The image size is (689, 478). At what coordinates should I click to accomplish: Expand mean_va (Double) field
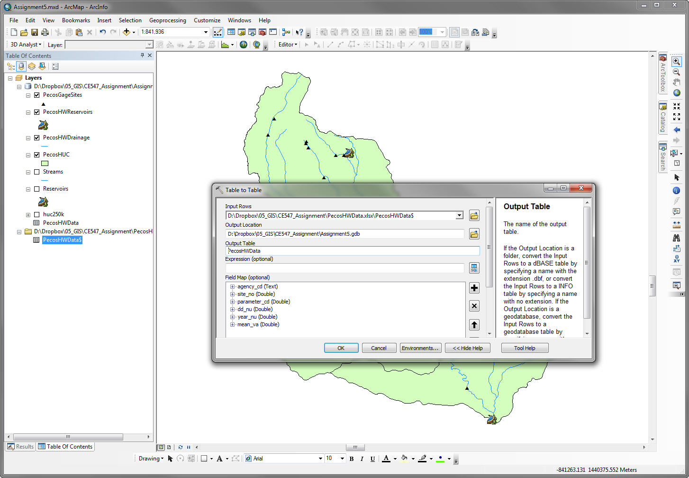[232, 324]
